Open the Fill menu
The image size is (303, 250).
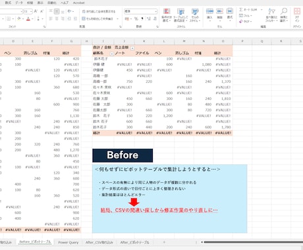click(246, 16)
